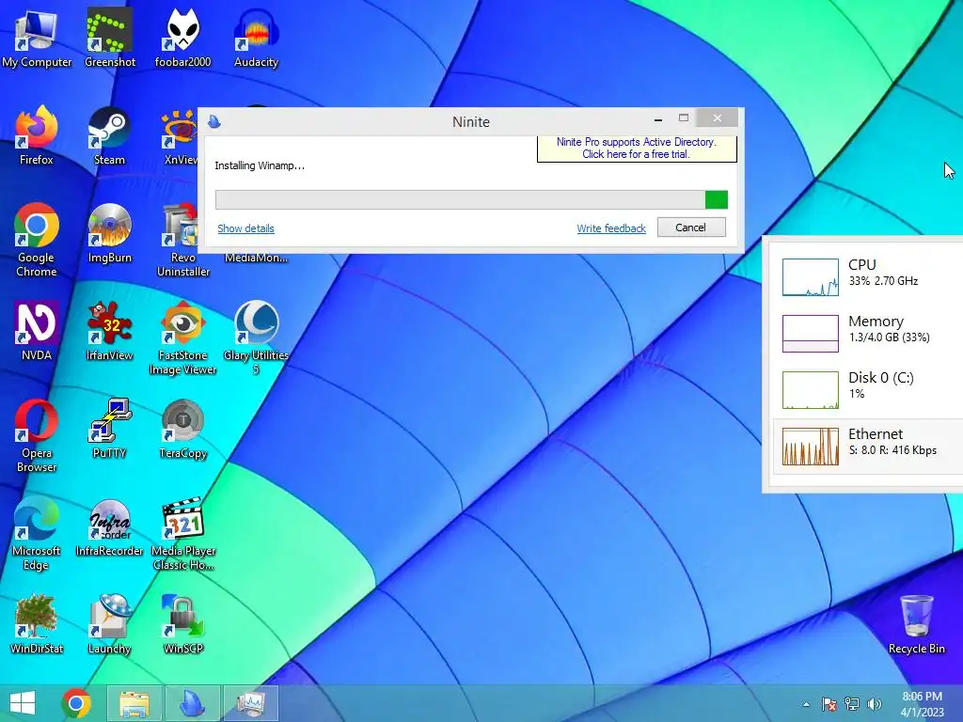Click Show details link in Ninite
The width and height of the screenshot is (963, 722).
coord(245,228)
